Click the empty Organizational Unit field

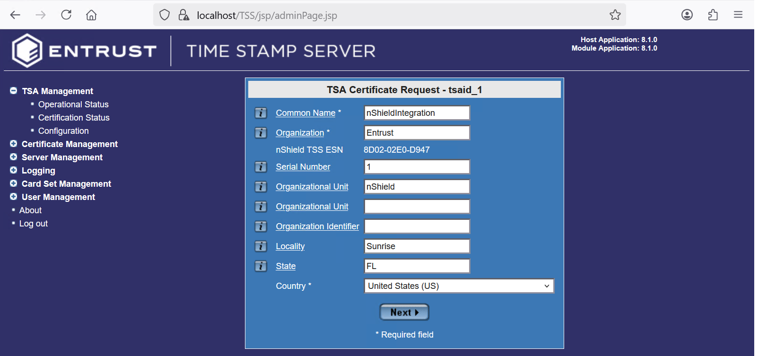click(x=417, y=207)
